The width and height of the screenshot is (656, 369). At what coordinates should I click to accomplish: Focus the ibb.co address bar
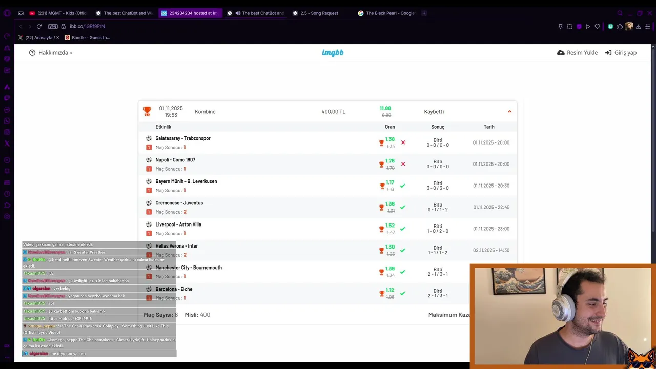click(x=87, y=26)
